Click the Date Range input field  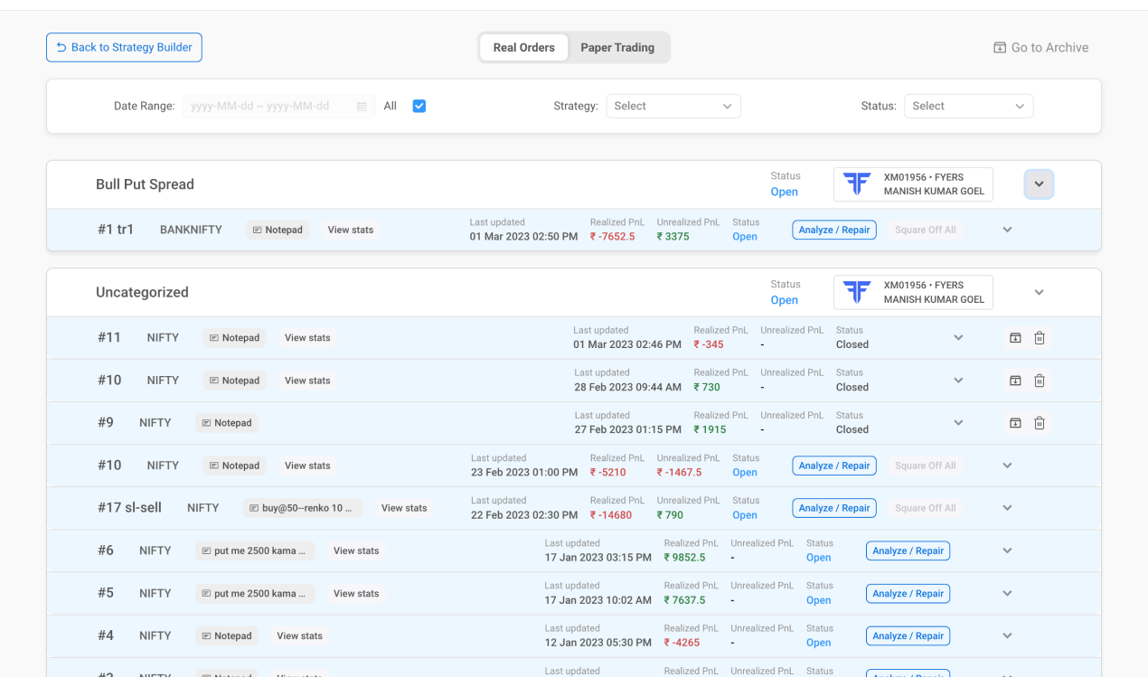coord(279,106)
